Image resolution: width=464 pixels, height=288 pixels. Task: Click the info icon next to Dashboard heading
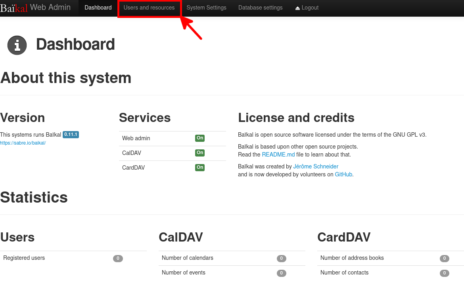17,45
